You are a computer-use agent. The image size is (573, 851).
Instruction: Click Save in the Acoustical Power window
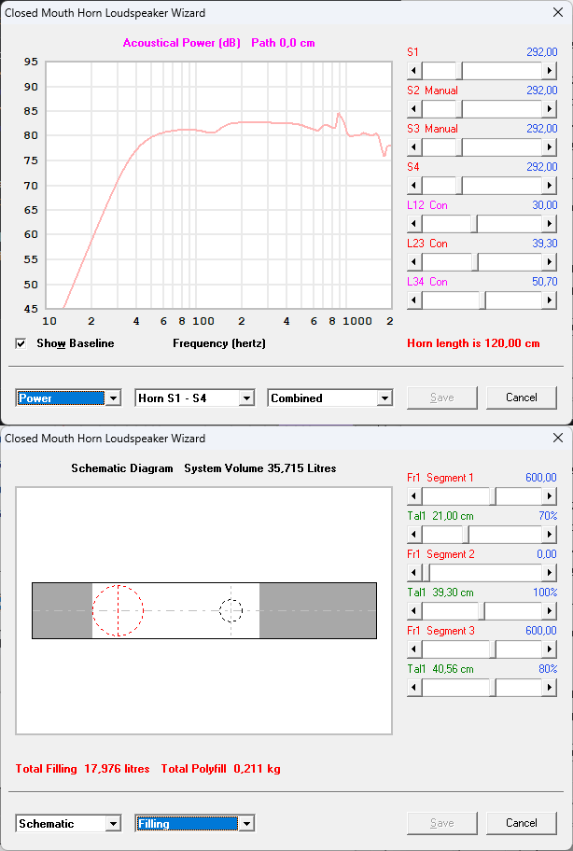[x=441, y=398]
